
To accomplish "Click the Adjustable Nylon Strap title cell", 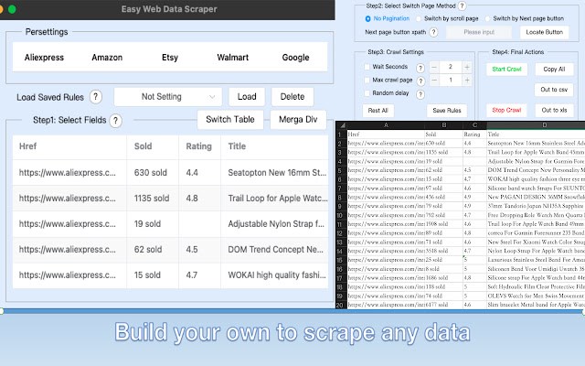I will click(274, 224).
